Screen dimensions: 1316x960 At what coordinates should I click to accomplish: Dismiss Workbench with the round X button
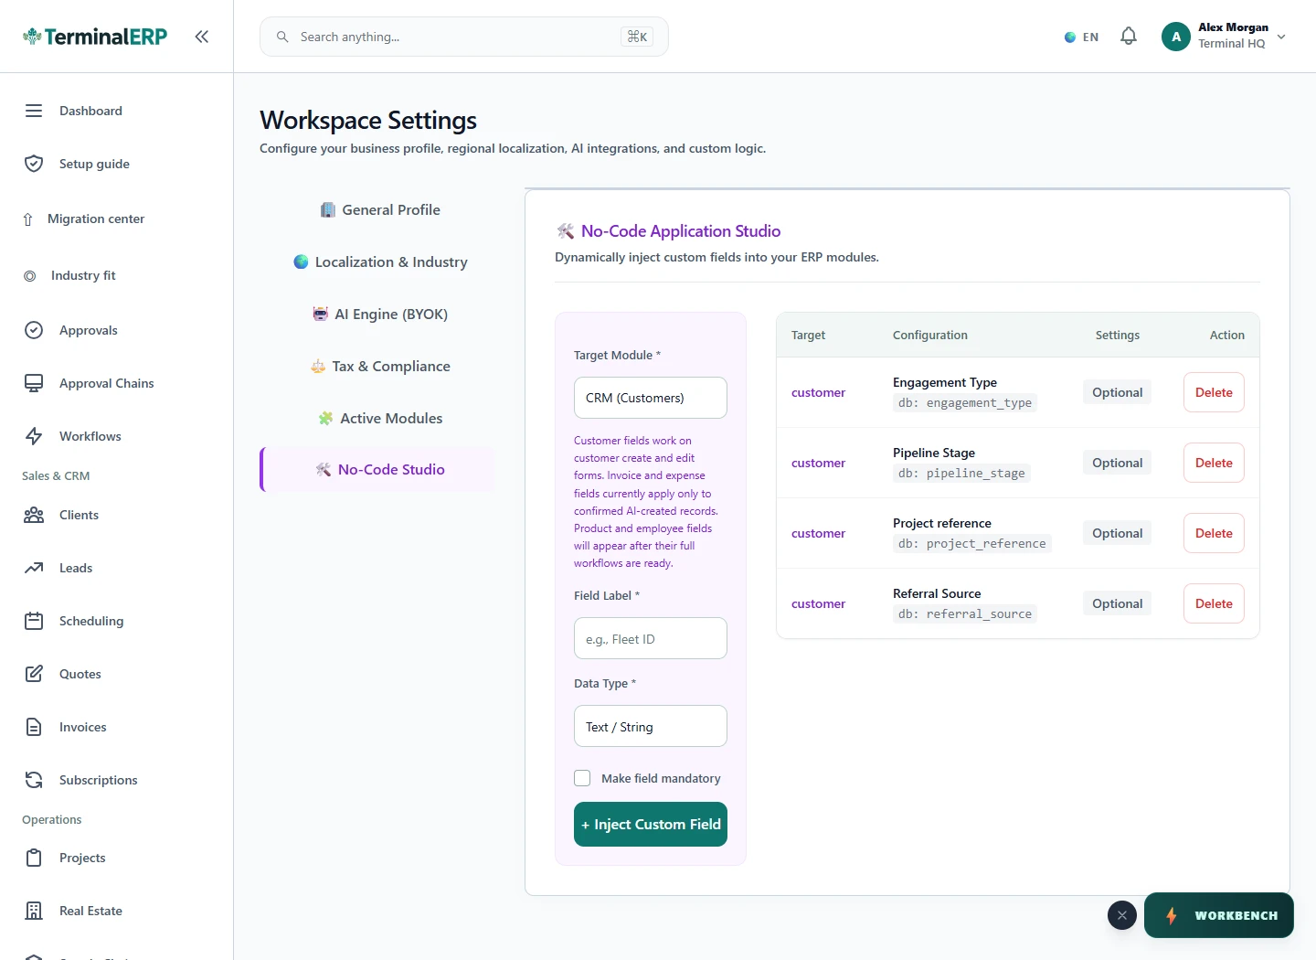click(x=1122, y=915)
